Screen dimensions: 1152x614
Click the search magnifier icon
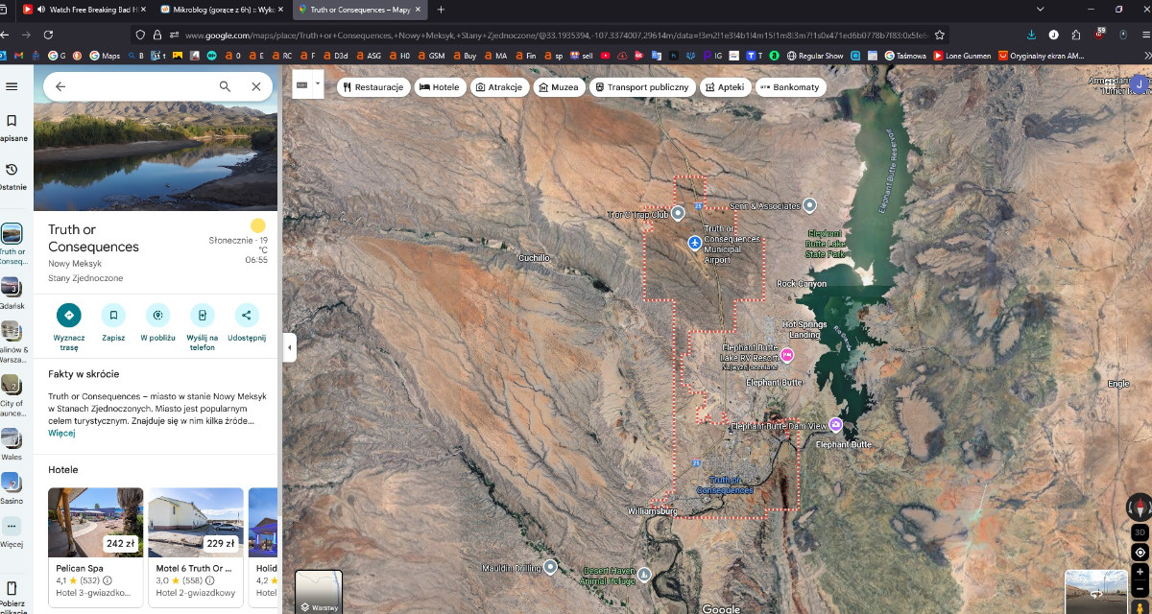click(225, 86)
